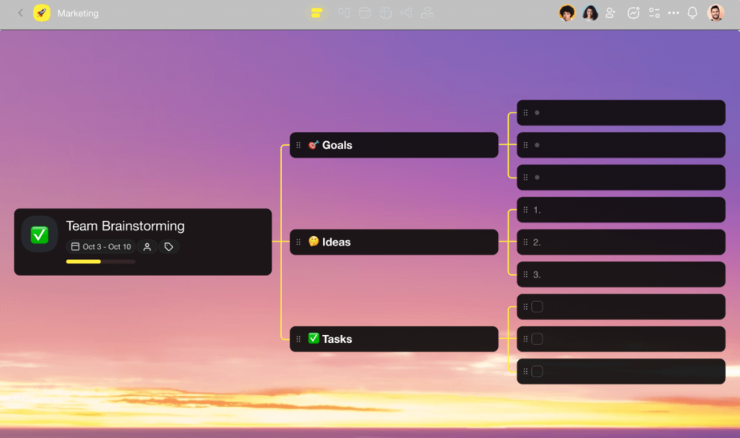Switch to the board columns view icon
Screen dimensions: 740x438
coord(344,13)
